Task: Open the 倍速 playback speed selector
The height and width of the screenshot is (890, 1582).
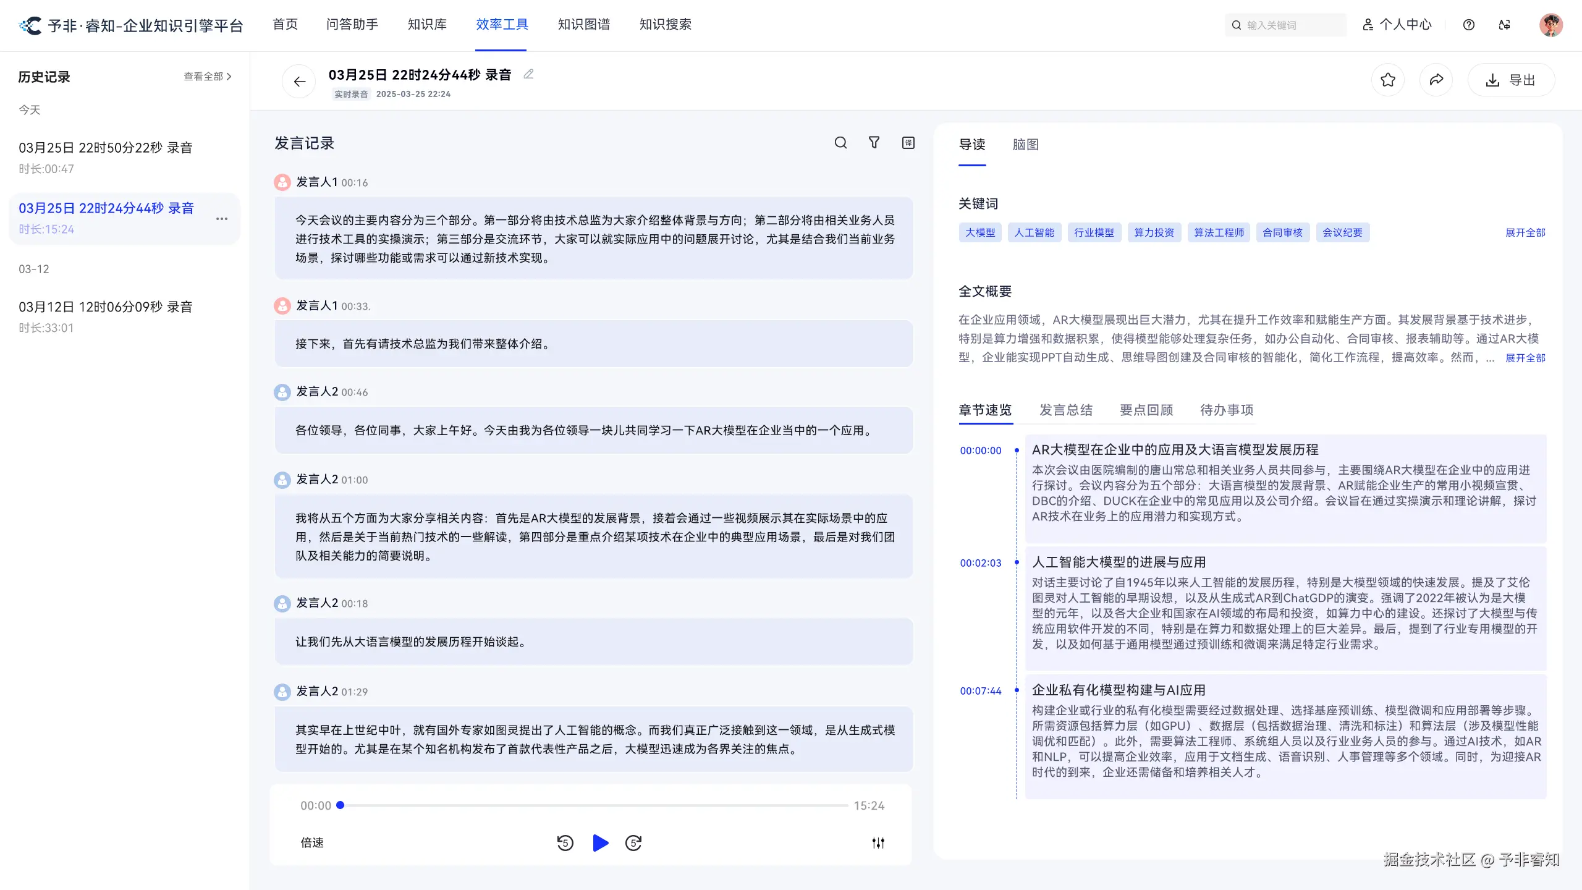Action: pos(312,842)
